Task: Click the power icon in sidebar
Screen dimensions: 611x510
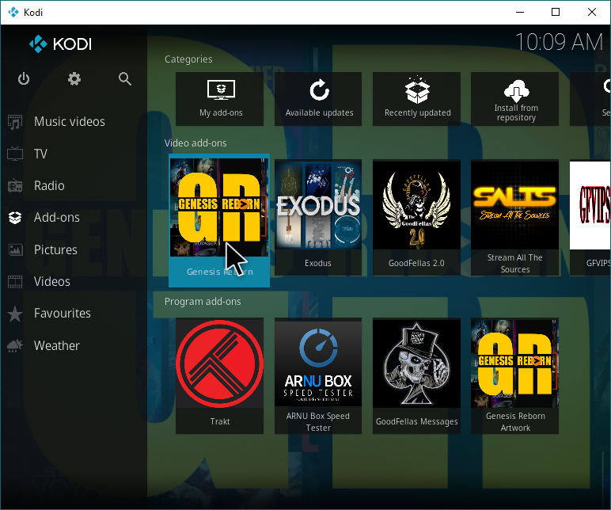Action: (24, 78)
